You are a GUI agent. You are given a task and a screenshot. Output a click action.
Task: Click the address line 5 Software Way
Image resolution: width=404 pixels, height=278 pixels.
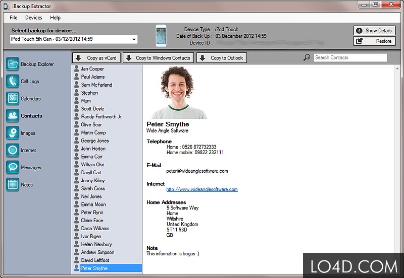182,207
